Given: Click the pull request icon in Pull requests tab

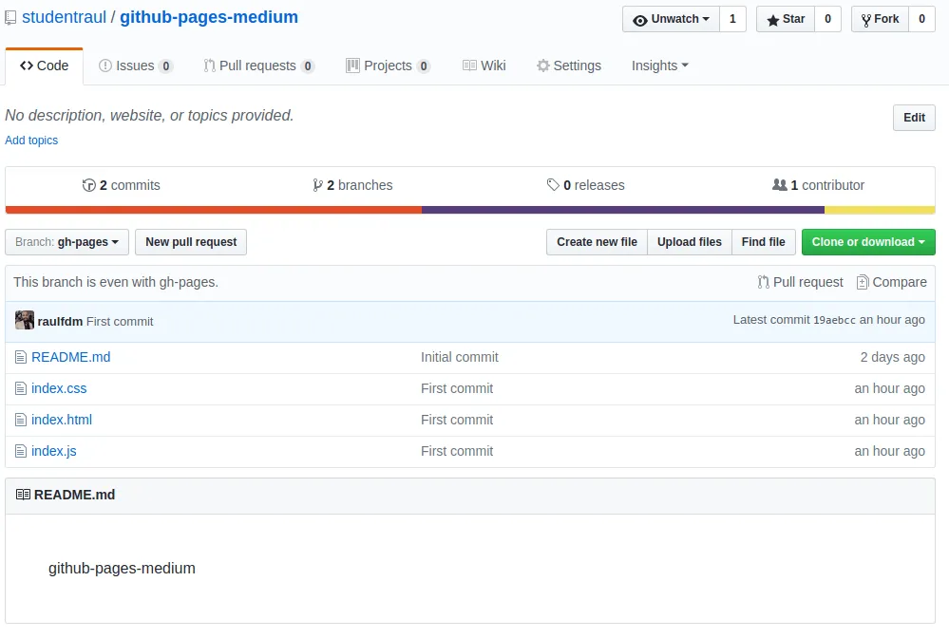Looking at the screenshot, I should coord(209,66).
